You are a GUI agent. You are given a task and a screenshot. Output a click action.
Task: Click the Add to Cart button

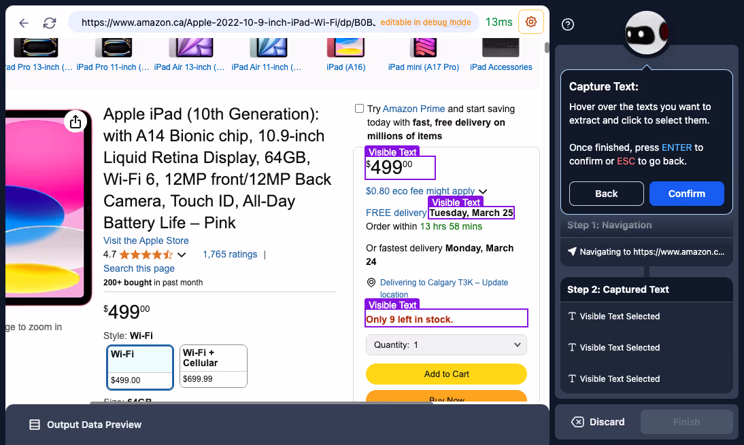point(446,374)
